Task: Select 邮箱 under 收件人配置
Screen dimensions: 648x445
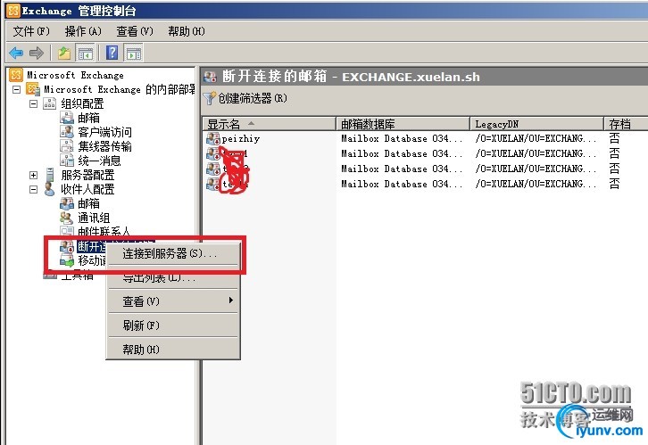Action: tap(88, 203)
